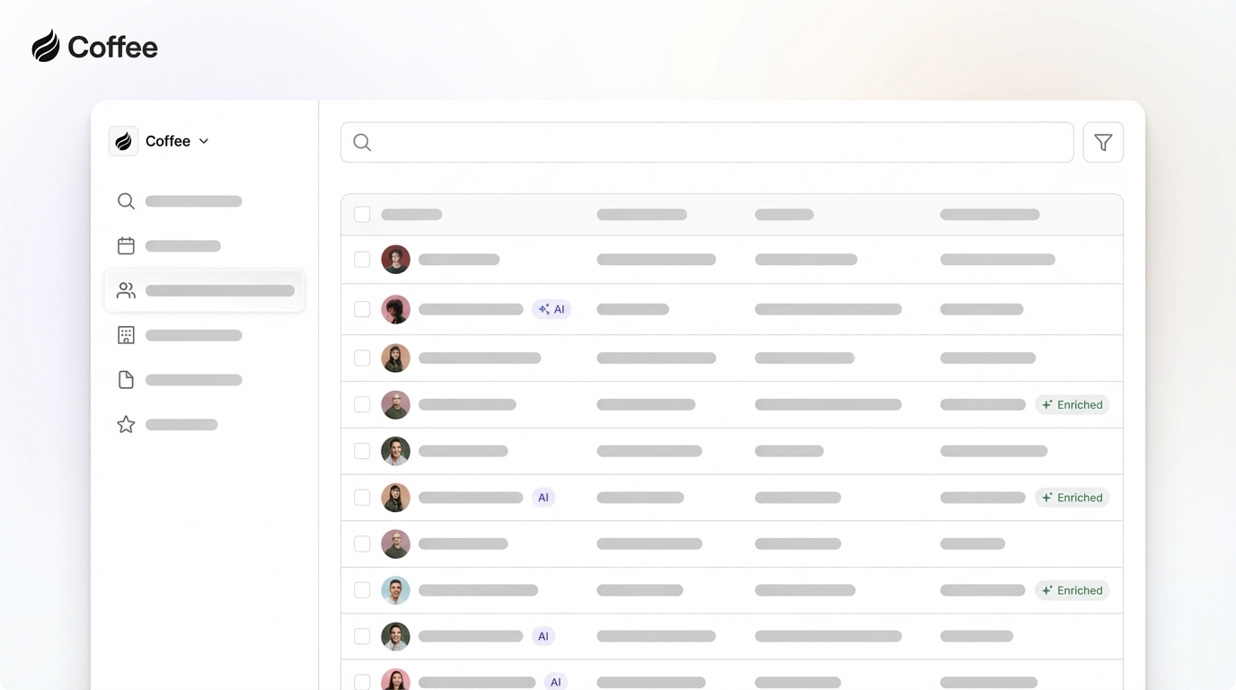Open the calendar section in the sidebar
This screenshot has width=1236, height=690.
click(126, 244)
